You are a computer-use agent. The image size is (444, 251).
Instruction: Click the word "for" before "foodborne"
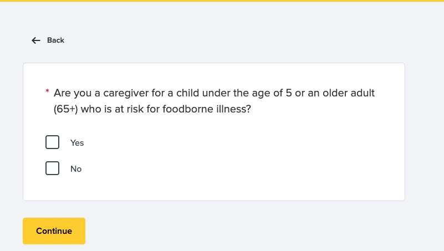pos(156,109)
